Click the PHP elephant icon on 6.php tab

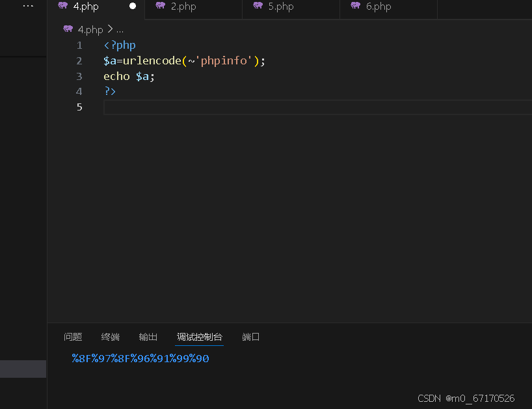[354, 7]
